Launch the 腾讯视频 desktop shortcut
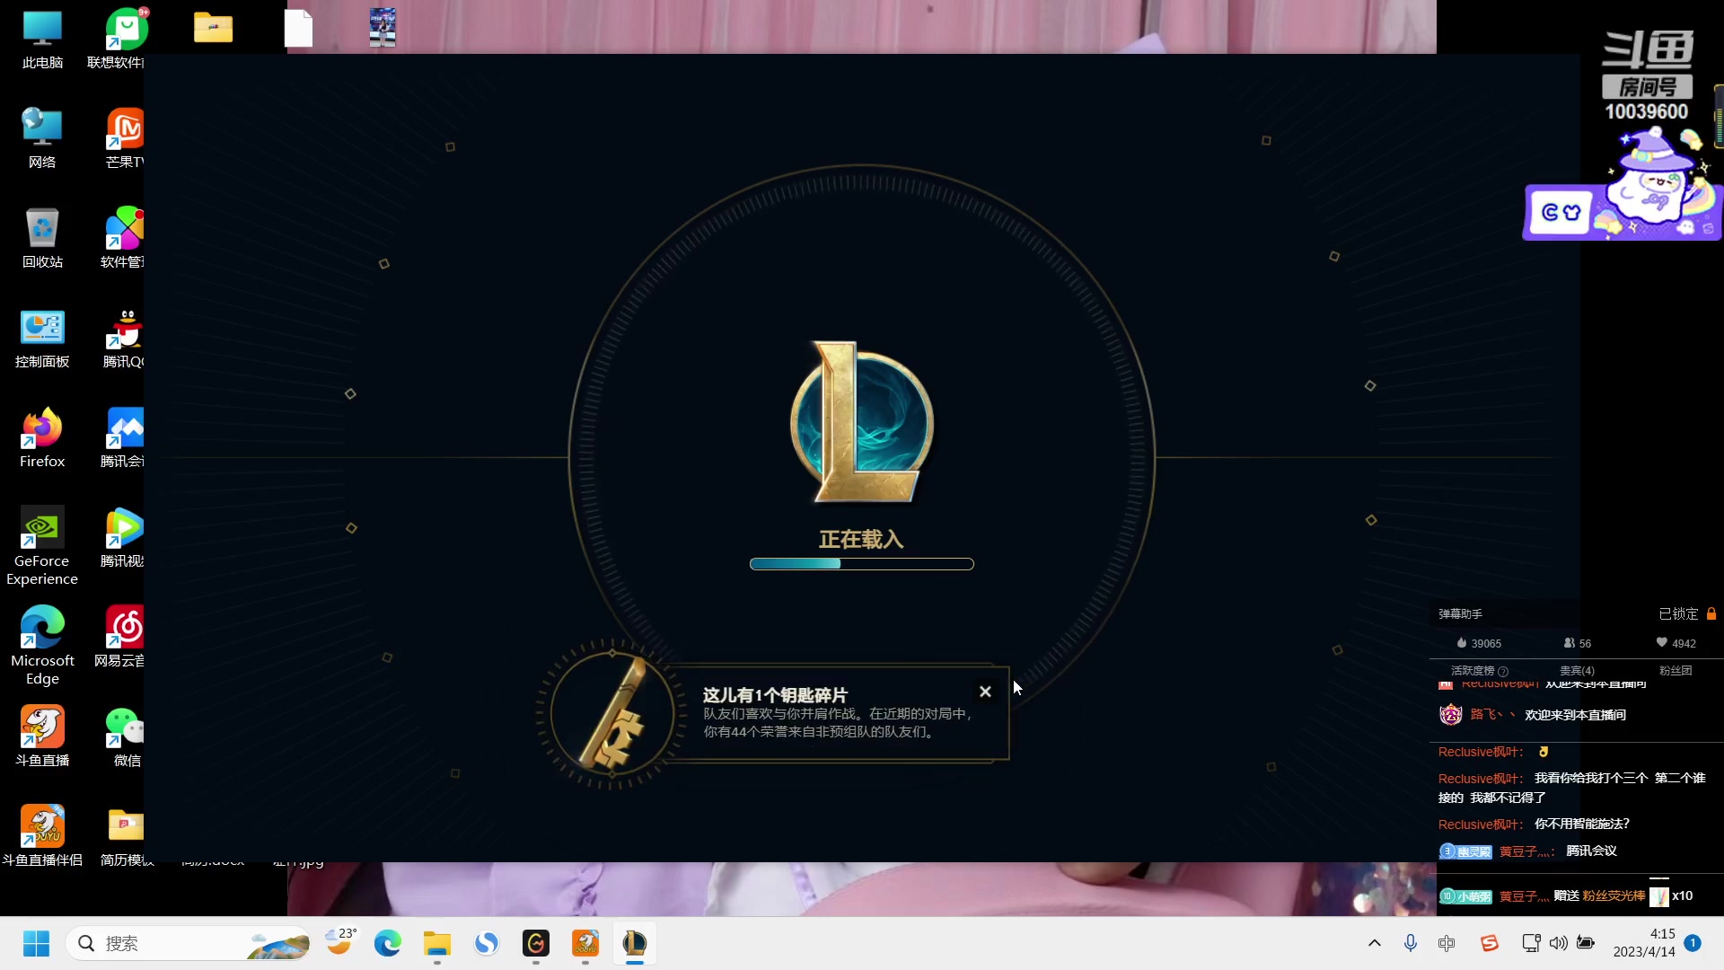 coord(122,538)
